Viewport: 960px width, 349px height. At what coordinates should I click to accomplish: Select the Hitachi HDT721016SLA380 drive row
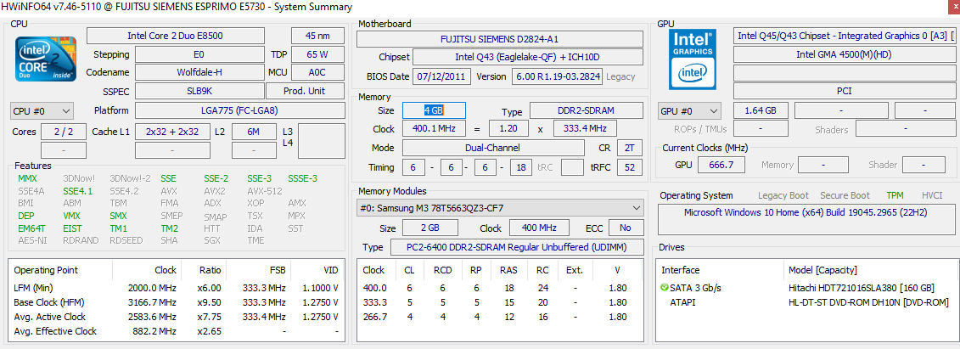coord(806,288)
